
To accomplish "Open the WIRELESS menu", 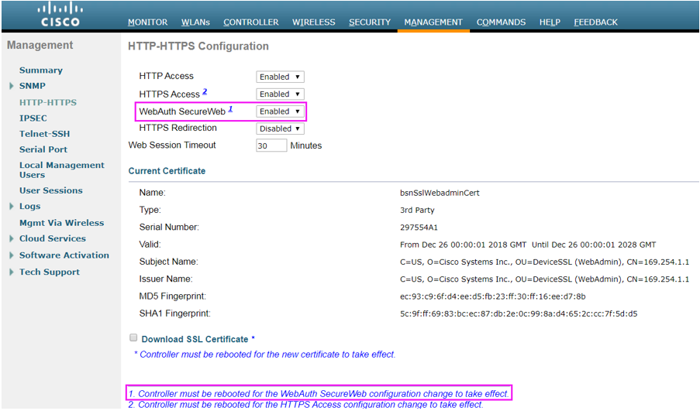I will click(x=314, y=22).
